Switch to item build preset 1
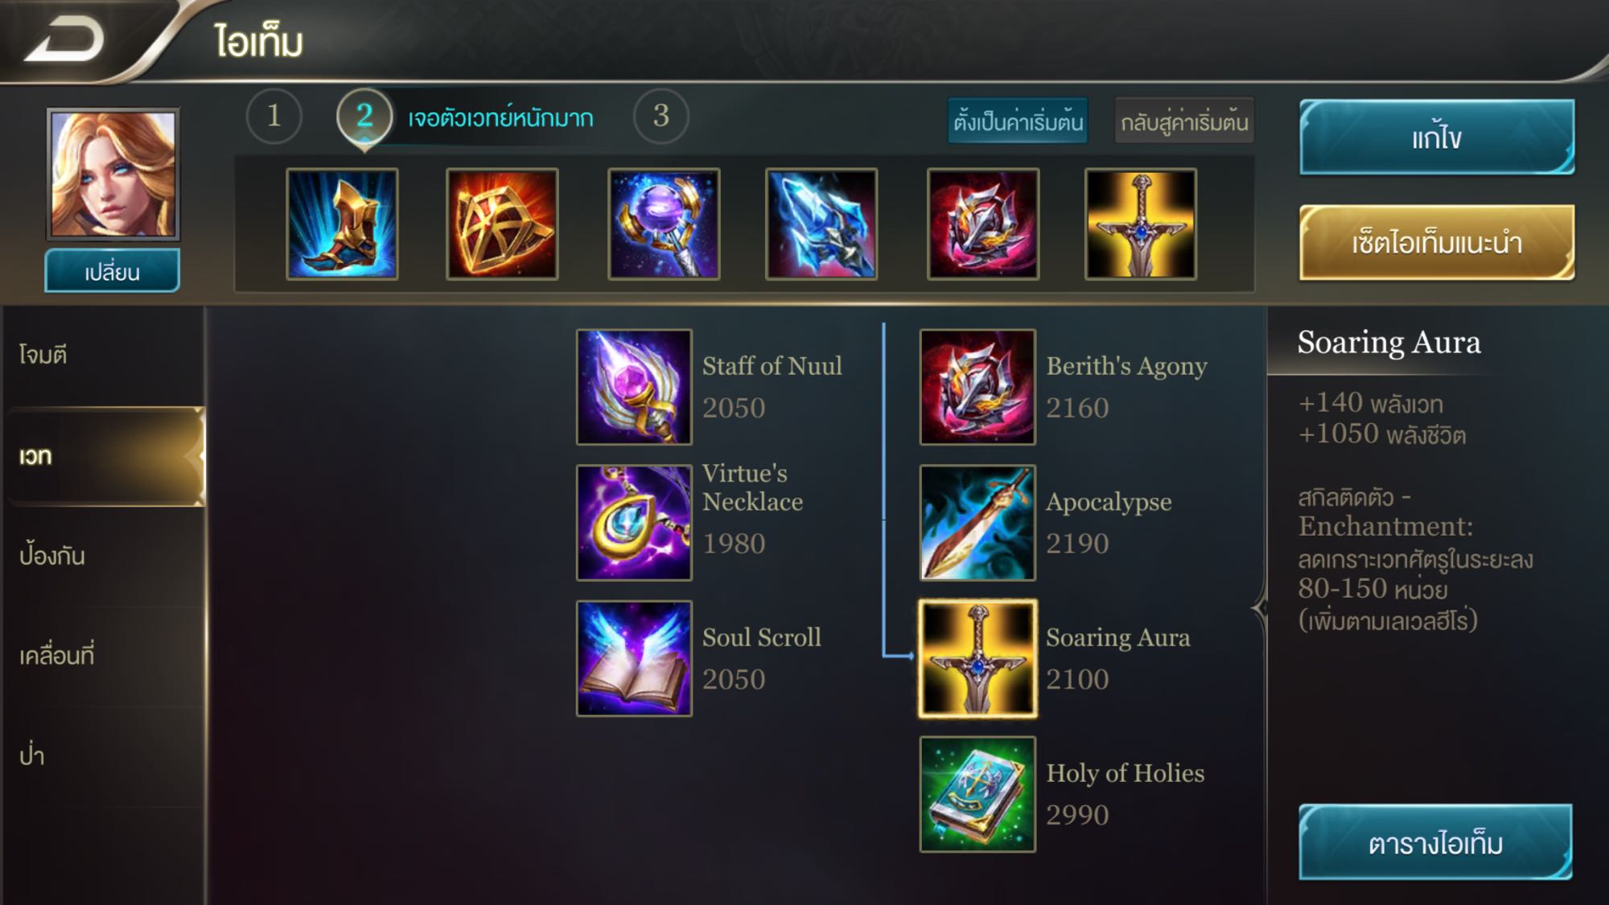Screen dimensions: 1609x905 (x=274, y=117)
